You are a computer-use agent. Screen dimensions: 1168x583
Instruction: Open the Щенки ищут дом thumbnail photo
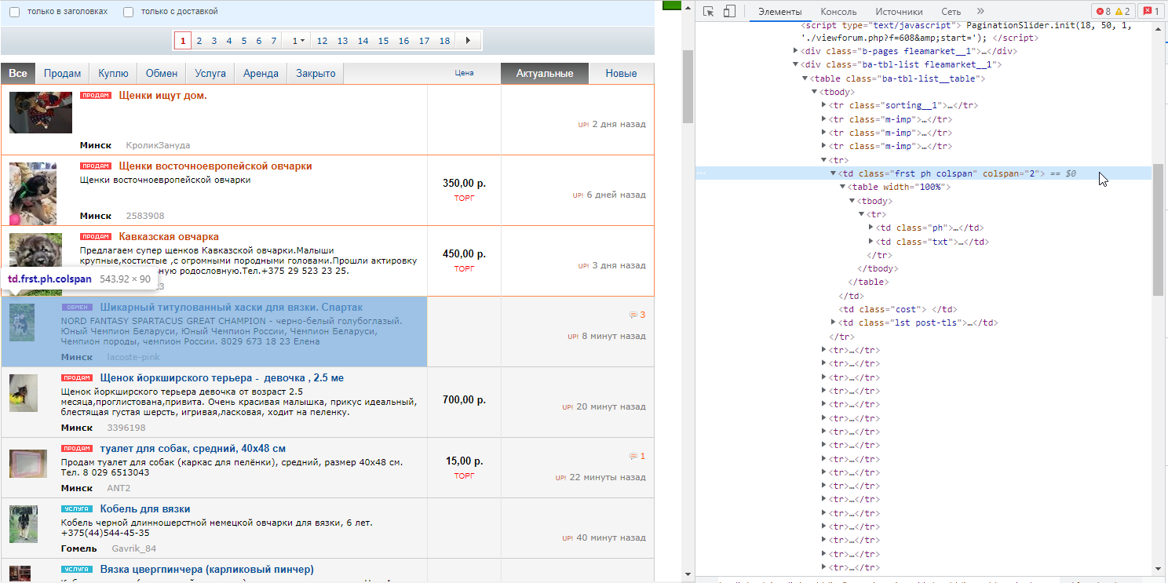[x=41, y=112]
